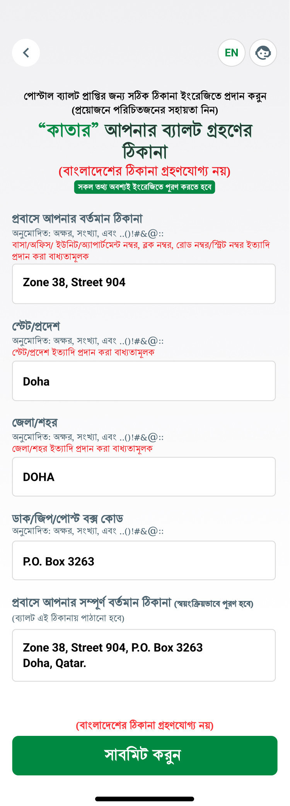This screenshot has width=290, height=806.
Task: Tap the green English-only notice badge
Action: (x=145, y=187)
